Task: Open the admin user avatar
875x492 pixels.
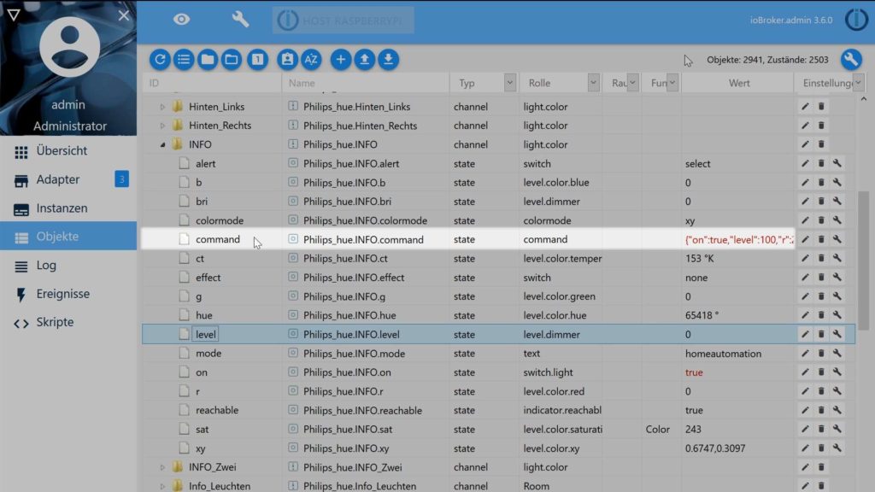Action: 69,47
